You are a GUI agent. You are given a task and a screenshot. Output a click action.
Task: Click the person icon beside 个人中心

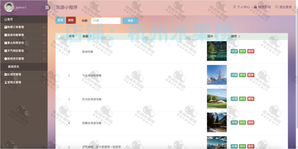coord(234,7)
